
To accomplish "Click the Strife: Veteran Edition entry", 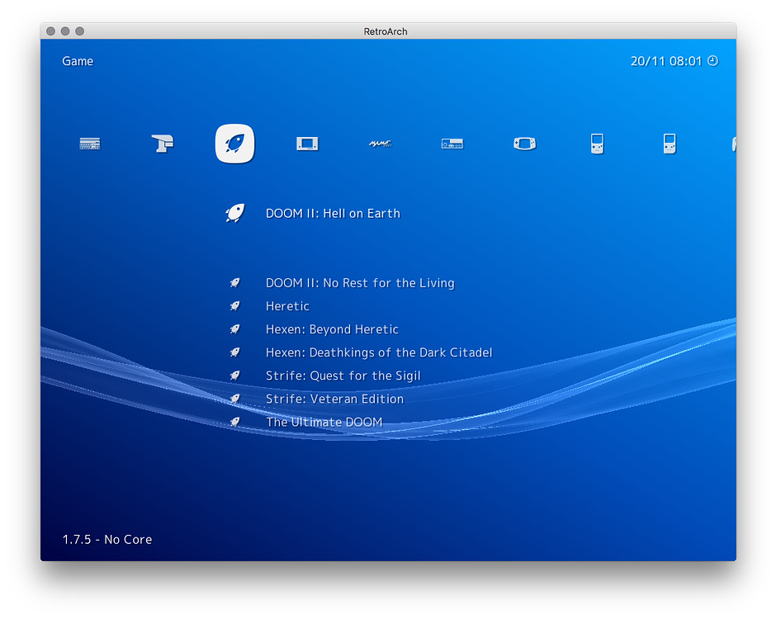I will pos(334,399).
